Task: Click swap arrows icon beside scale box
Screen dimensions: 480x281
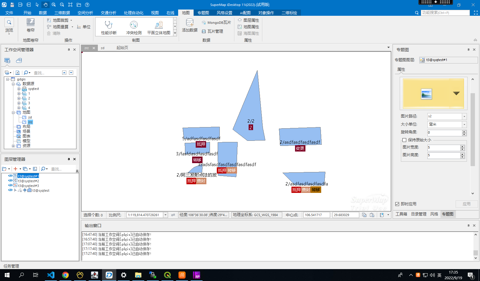Action: (173, 215)
